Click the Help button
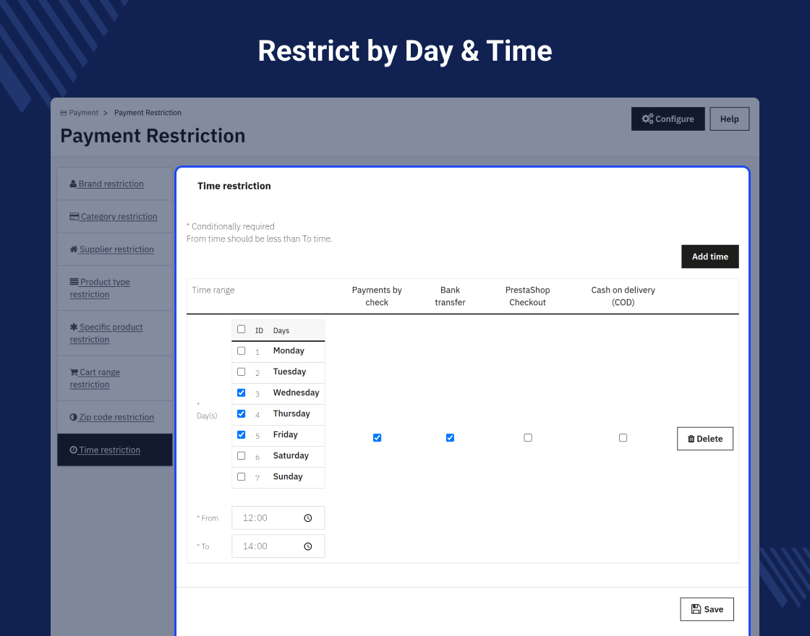This screenshot has width=810, height=636. pyautogui.click(x=730, y=119)
